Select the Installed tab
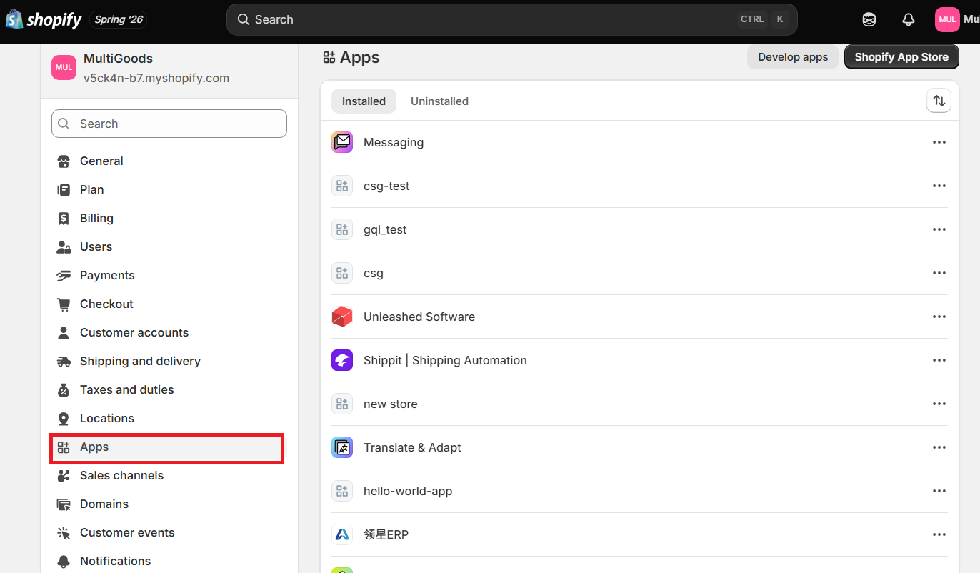The width and height of the screenshot is (980, 573). (x=364, y=101)
